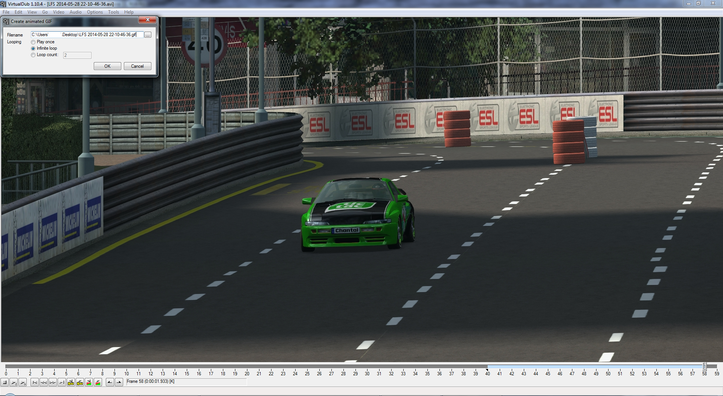723x396 pixels.
Task: Jump to the start of the video
Action: coord(35,382)
